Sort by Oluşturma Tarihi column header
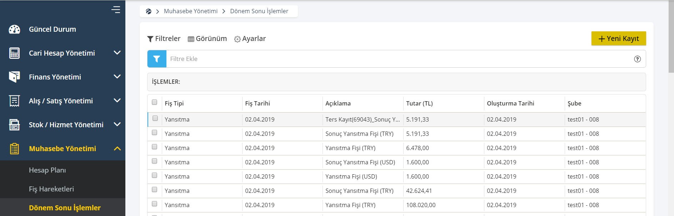Screen dimensions: 674x216 [510, 103]
